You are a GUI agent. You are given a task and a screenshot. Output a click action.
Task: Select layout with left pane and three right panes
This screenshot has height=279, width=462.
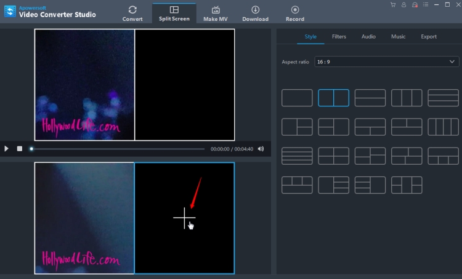click(x=333, y=185)
